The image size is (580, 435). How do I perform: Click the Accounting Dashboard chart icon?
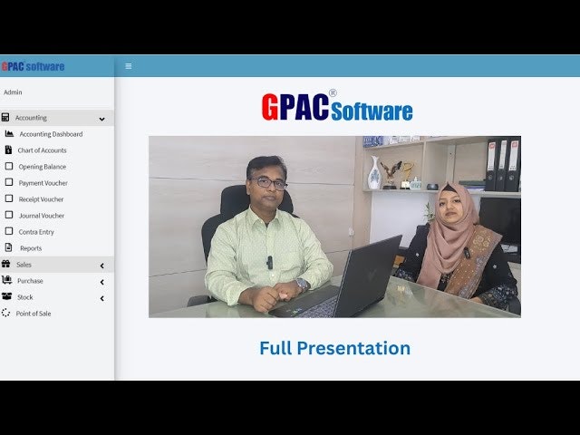coord(9,133)
